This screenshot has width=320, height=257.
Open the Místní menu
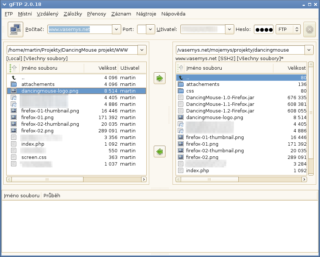(25, 14)
